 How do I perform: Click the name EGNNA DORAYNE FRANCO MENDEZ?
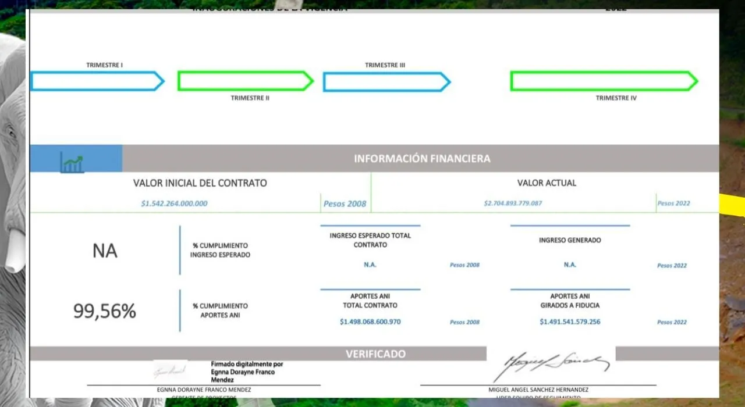[x=204, y=390]
